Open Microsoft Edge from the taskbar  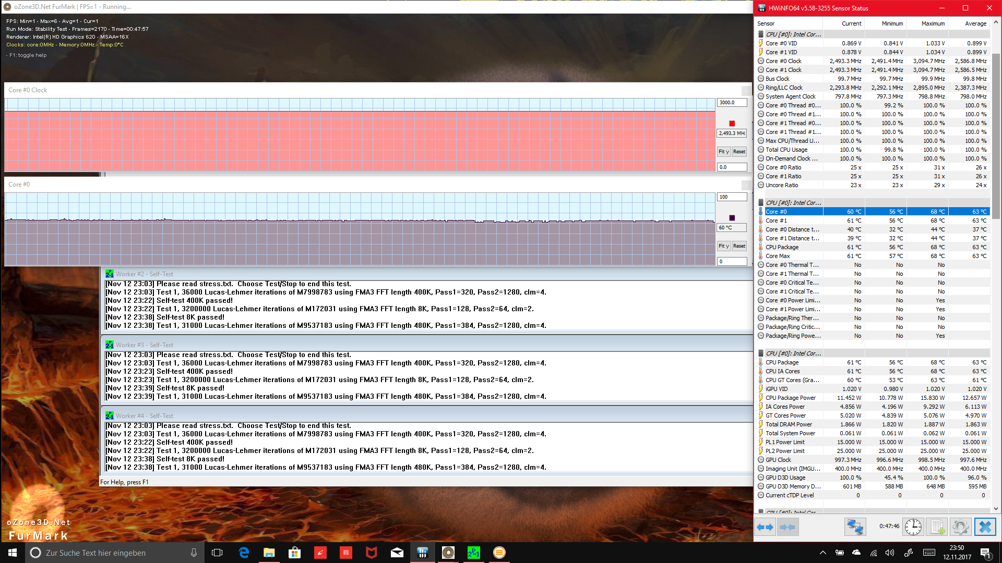[x=244, y=553]
